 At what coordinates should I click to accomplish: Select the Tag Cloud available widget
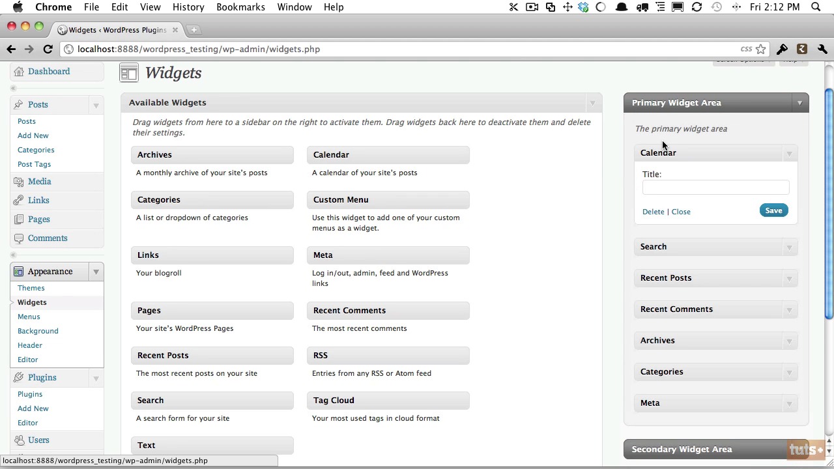[388, 400]
